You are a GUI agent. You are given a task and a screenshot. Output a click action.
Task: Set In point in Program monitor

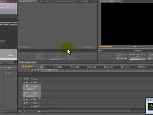118,55
